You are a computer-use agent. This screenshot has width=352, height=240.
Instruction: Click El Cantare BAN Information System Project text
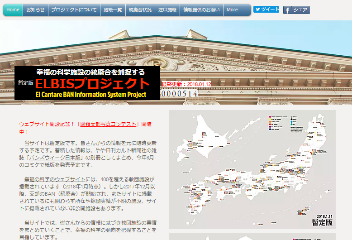click(x=91, y=95)
